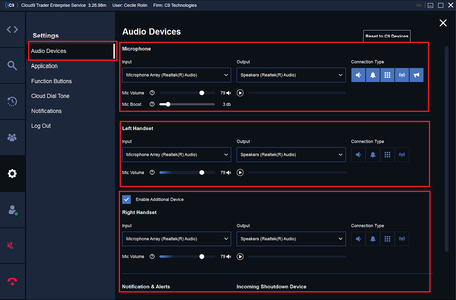Open the Right Handset Input device dropdown
The image size is (456, 300).
tap(176, 238)
